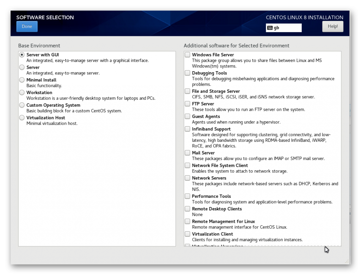This screenshot has width=361, height=275.
Task: Select the Server base environment radio button
Action: click(22, 67)
